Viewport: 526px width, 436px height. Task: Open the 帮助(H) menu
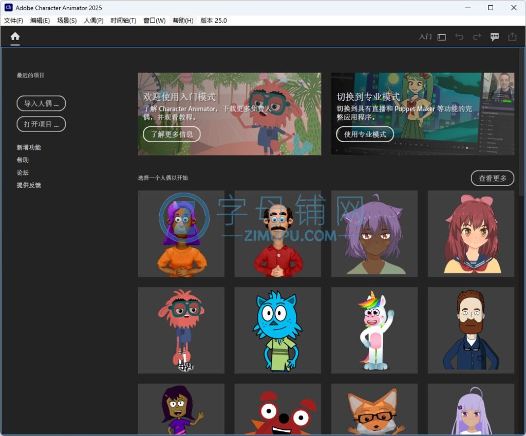click(183, 21)
